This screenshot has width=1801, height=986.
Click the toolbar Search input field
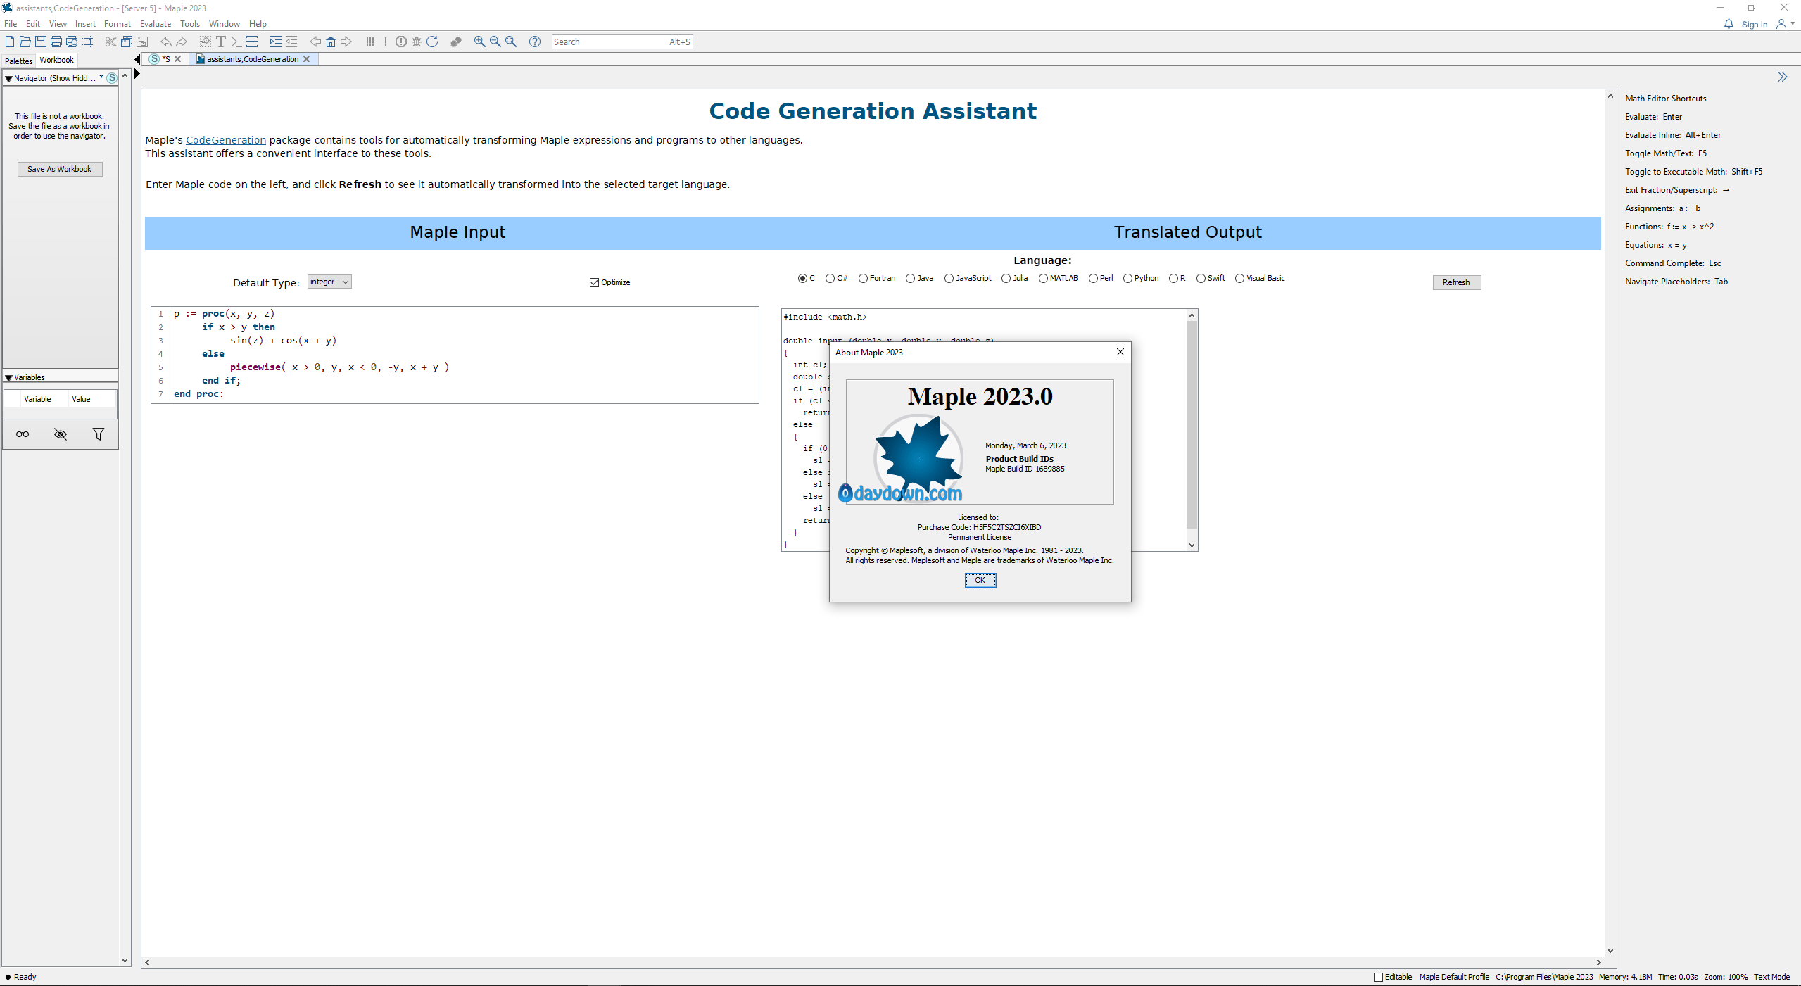click(x=609, y=42)
